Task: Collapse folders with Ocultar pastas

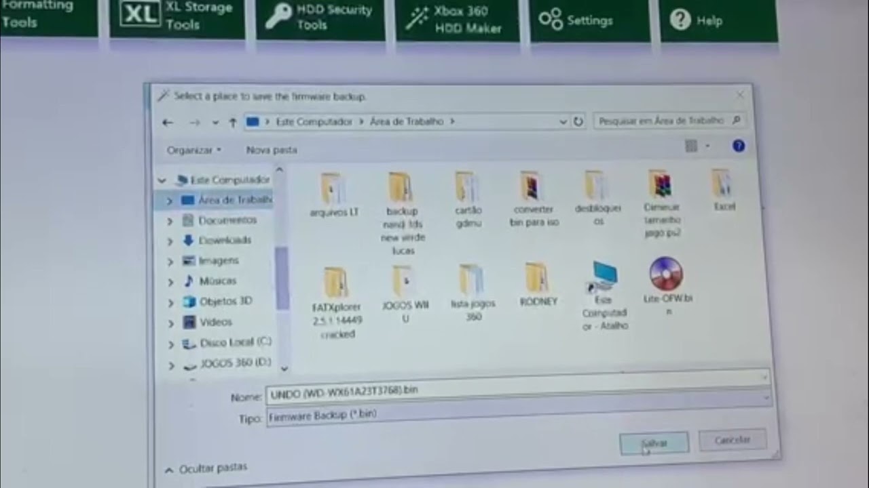Action: pos(206,468)
